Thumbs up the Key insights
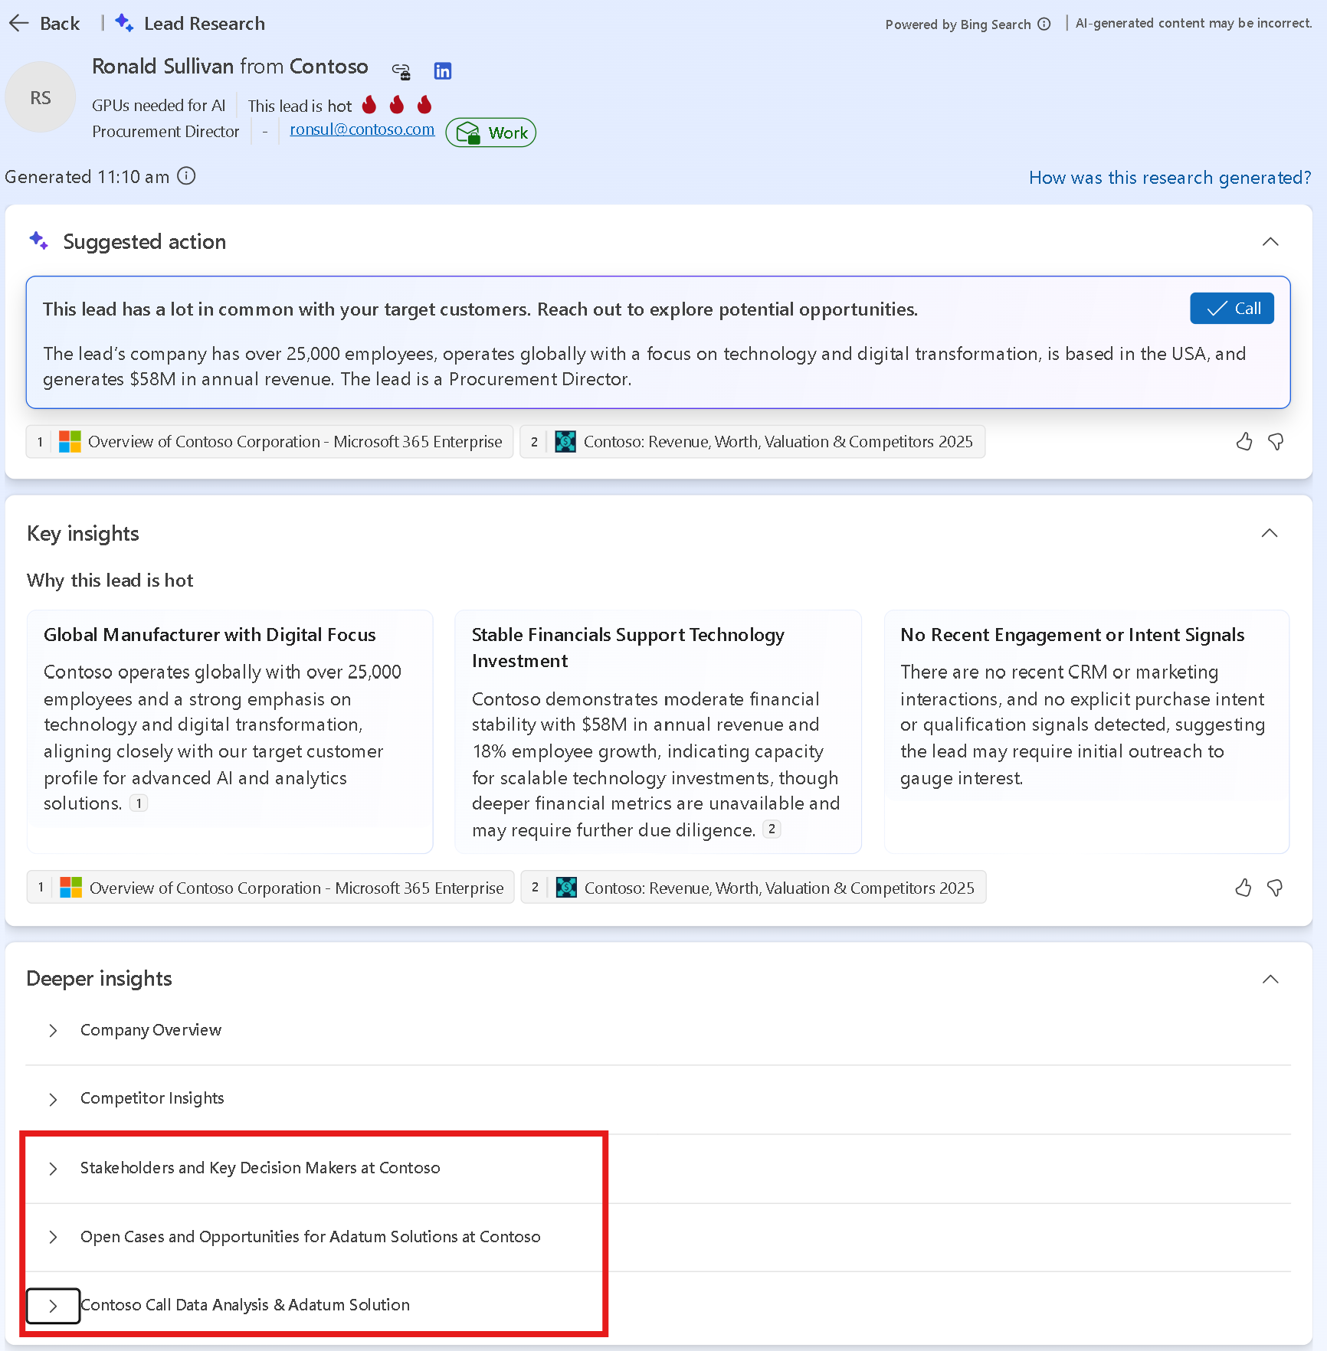The image size is (1327, 1351). click(1243, 888)
